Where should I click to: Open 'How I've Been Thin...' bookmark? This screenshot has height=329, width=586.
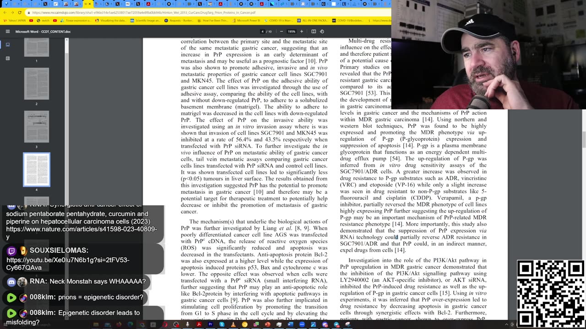[213, 21]
